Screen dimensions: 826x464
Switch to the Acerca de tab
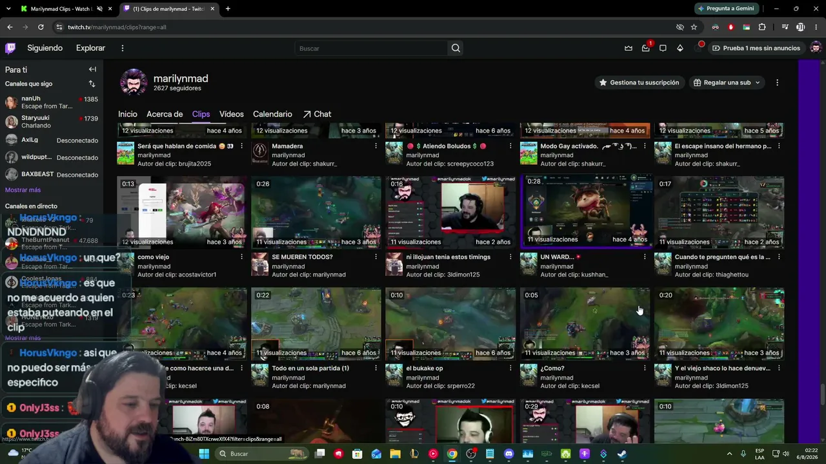[x=165, y=114]
